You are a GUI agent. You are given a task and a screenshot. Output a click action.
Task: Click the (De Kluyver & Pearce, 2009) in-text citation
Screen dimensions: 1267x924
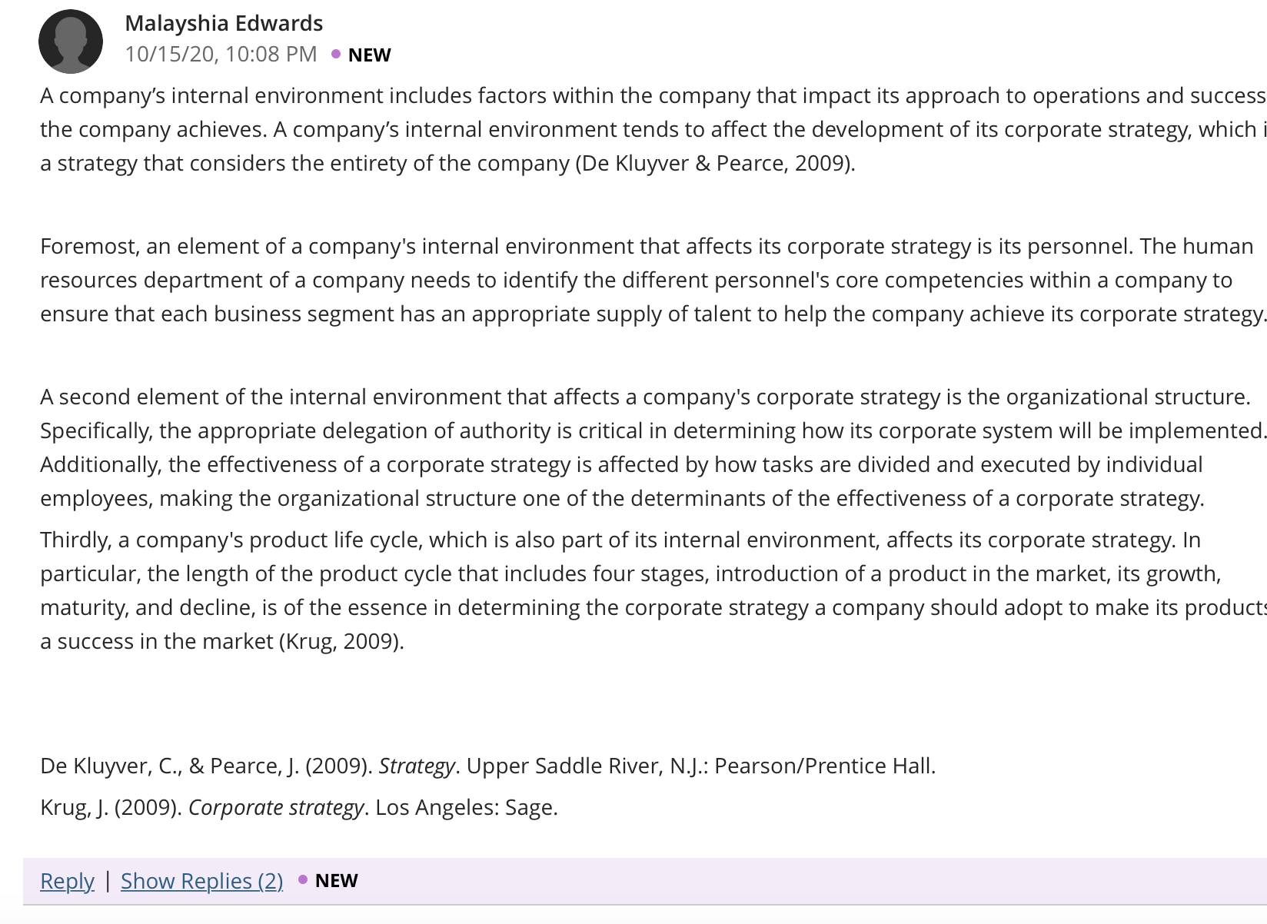coord(715,164)
